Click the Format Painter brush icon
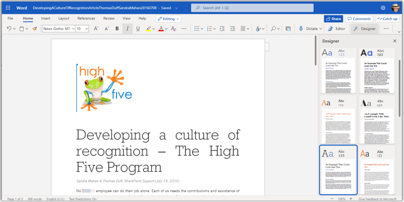This screenshot has width=404, height=202. pos(35,29)
